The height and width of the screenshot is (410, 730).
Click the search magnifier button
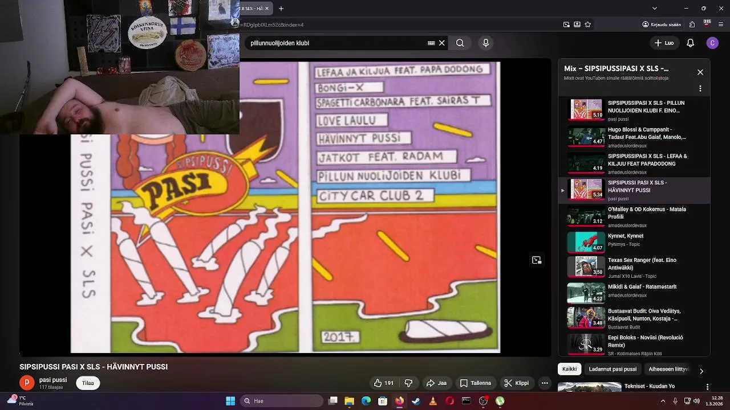[x=460, y=43]
